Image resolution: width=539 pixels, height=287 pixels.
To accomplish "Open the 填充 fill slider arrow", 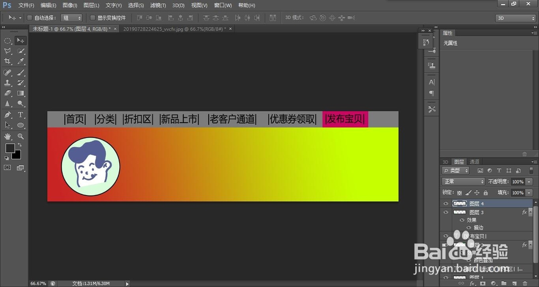I will click(x=529, y=193).
